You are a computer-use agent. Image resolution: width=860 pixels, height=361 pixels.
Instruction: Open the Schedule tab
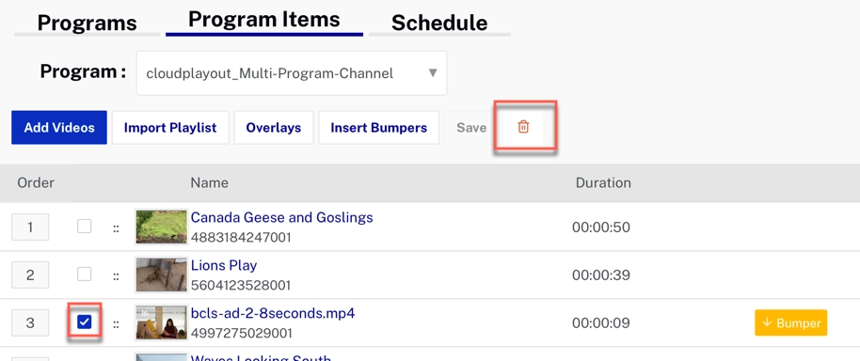[439, 24]
